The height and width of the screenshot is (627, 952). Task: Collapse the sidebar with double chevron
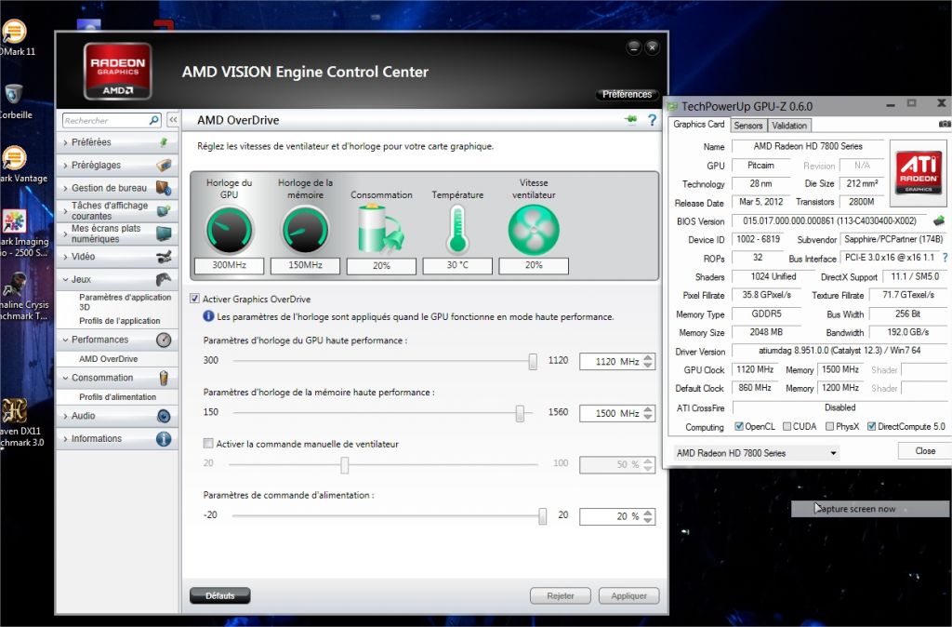[x=173, y=120]
